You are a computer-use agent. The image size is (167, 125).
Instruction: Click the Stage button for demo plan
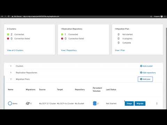[x=129, y=103]
